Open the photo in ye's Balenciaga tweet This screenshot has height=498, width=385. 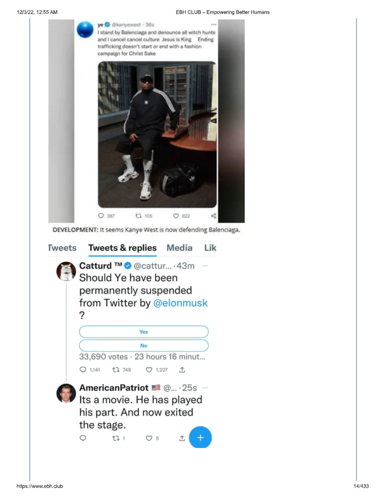(x=157, y=134)
